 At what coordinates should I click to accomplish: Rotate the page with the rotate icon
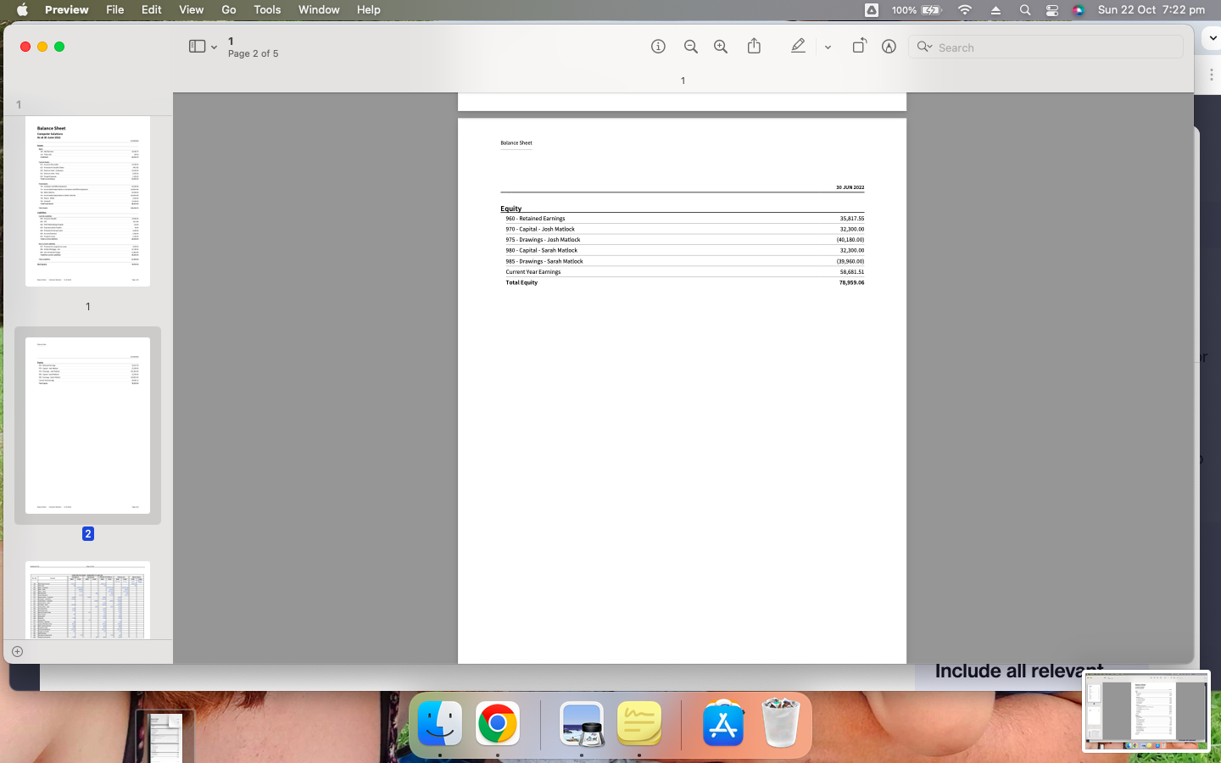point(859,47)
